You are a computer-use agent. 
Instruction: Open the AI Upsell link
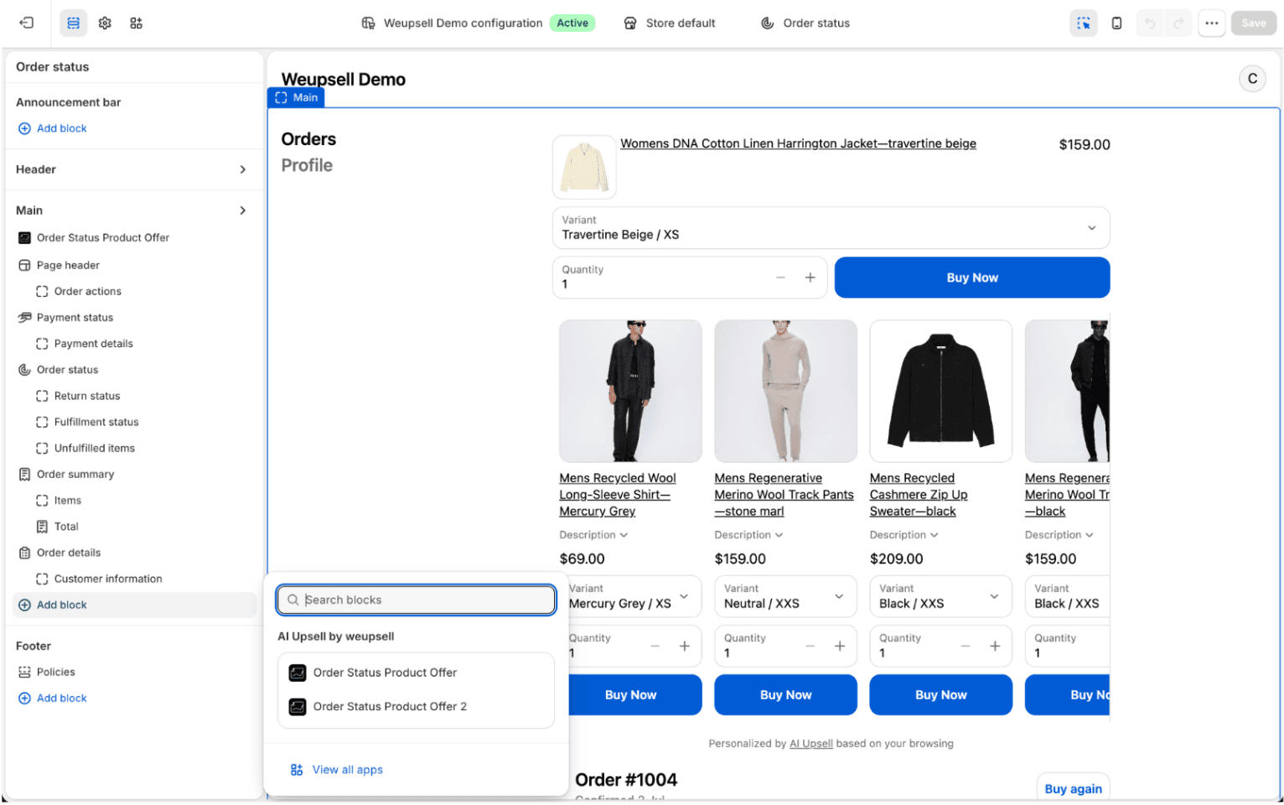[811, 744]
